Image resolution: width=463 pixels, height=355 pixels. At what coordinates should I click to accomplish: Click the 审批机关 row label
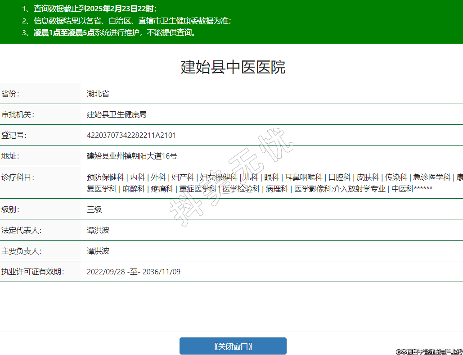tap(18, 114)
